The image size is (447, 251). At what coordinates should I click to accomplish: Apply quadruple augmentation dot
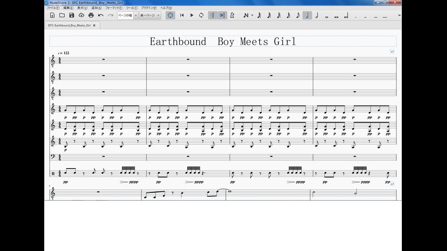385,17
